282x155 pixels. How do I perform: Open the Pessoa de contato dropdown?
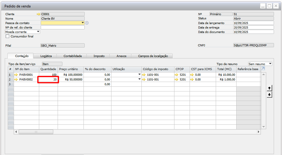pos(83,23)
